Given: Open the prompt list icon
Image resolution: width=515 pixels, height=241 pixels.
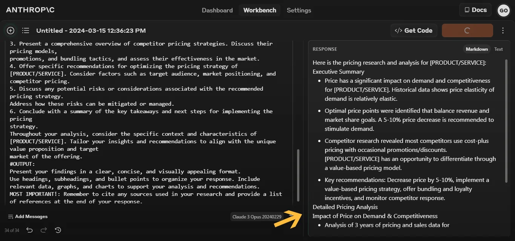Looking at the screenshot, I should [26, 30].
